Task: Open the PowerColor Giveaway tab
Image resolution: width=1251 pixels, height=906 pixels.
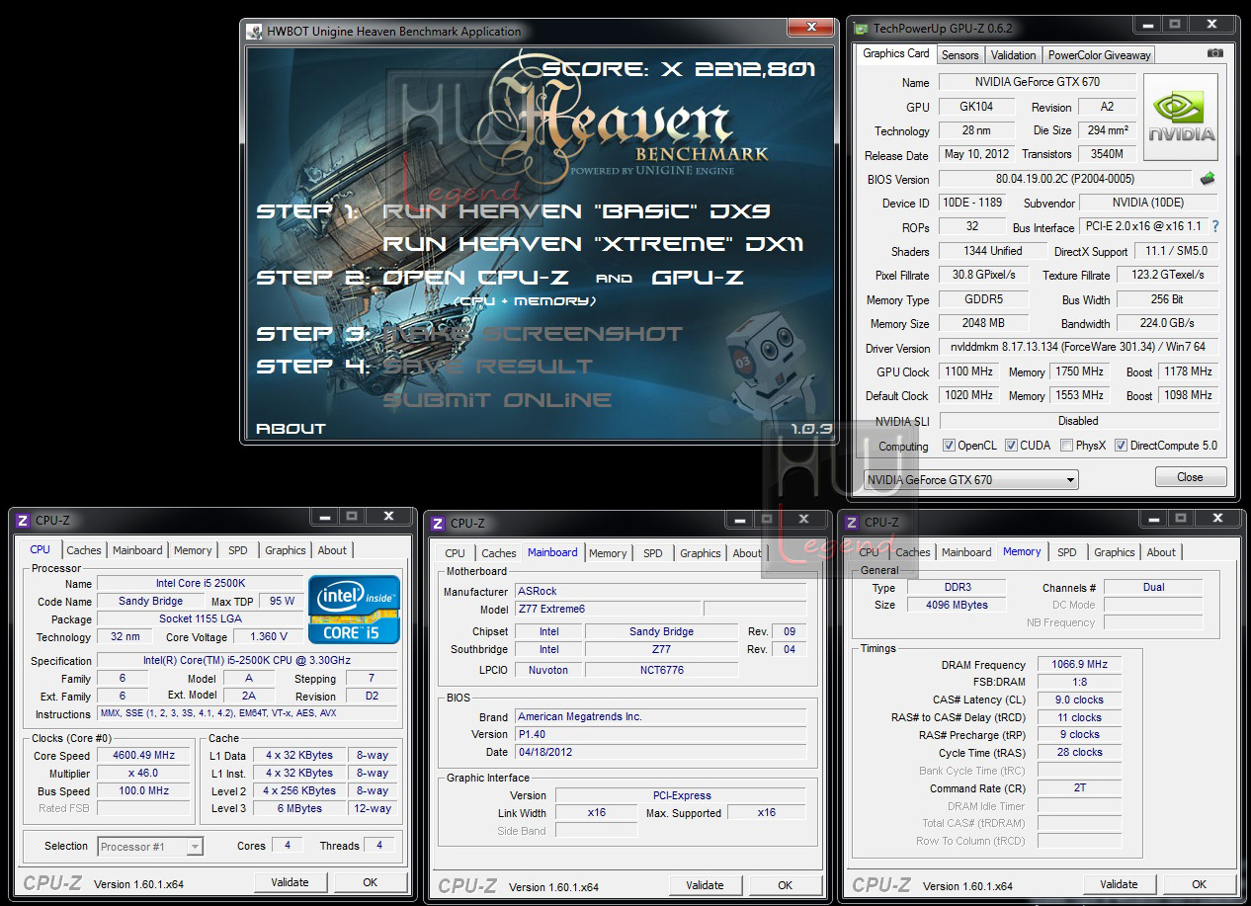Action: tap(1099, 55)
